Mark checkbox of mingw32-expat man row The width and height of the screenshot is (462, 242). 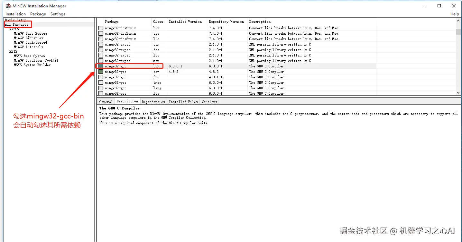[101, 61]
